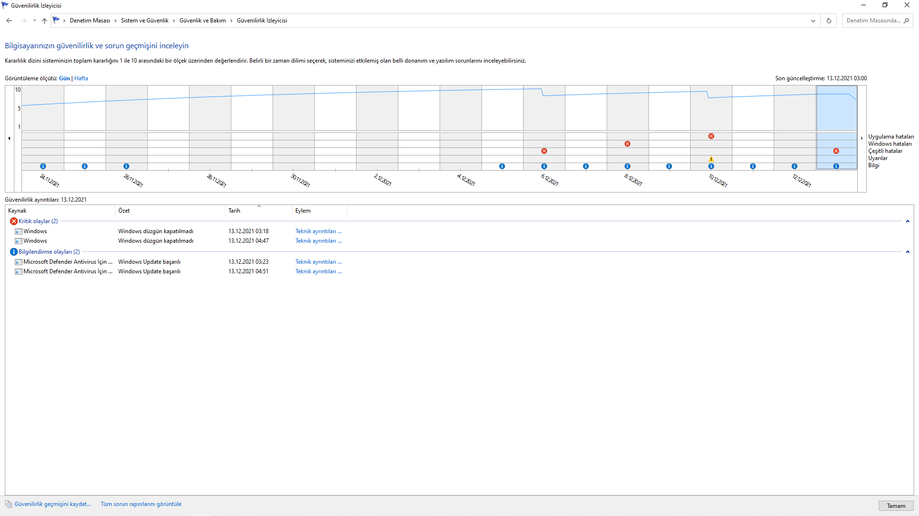Switch chart view to Gün

point(64,78)
